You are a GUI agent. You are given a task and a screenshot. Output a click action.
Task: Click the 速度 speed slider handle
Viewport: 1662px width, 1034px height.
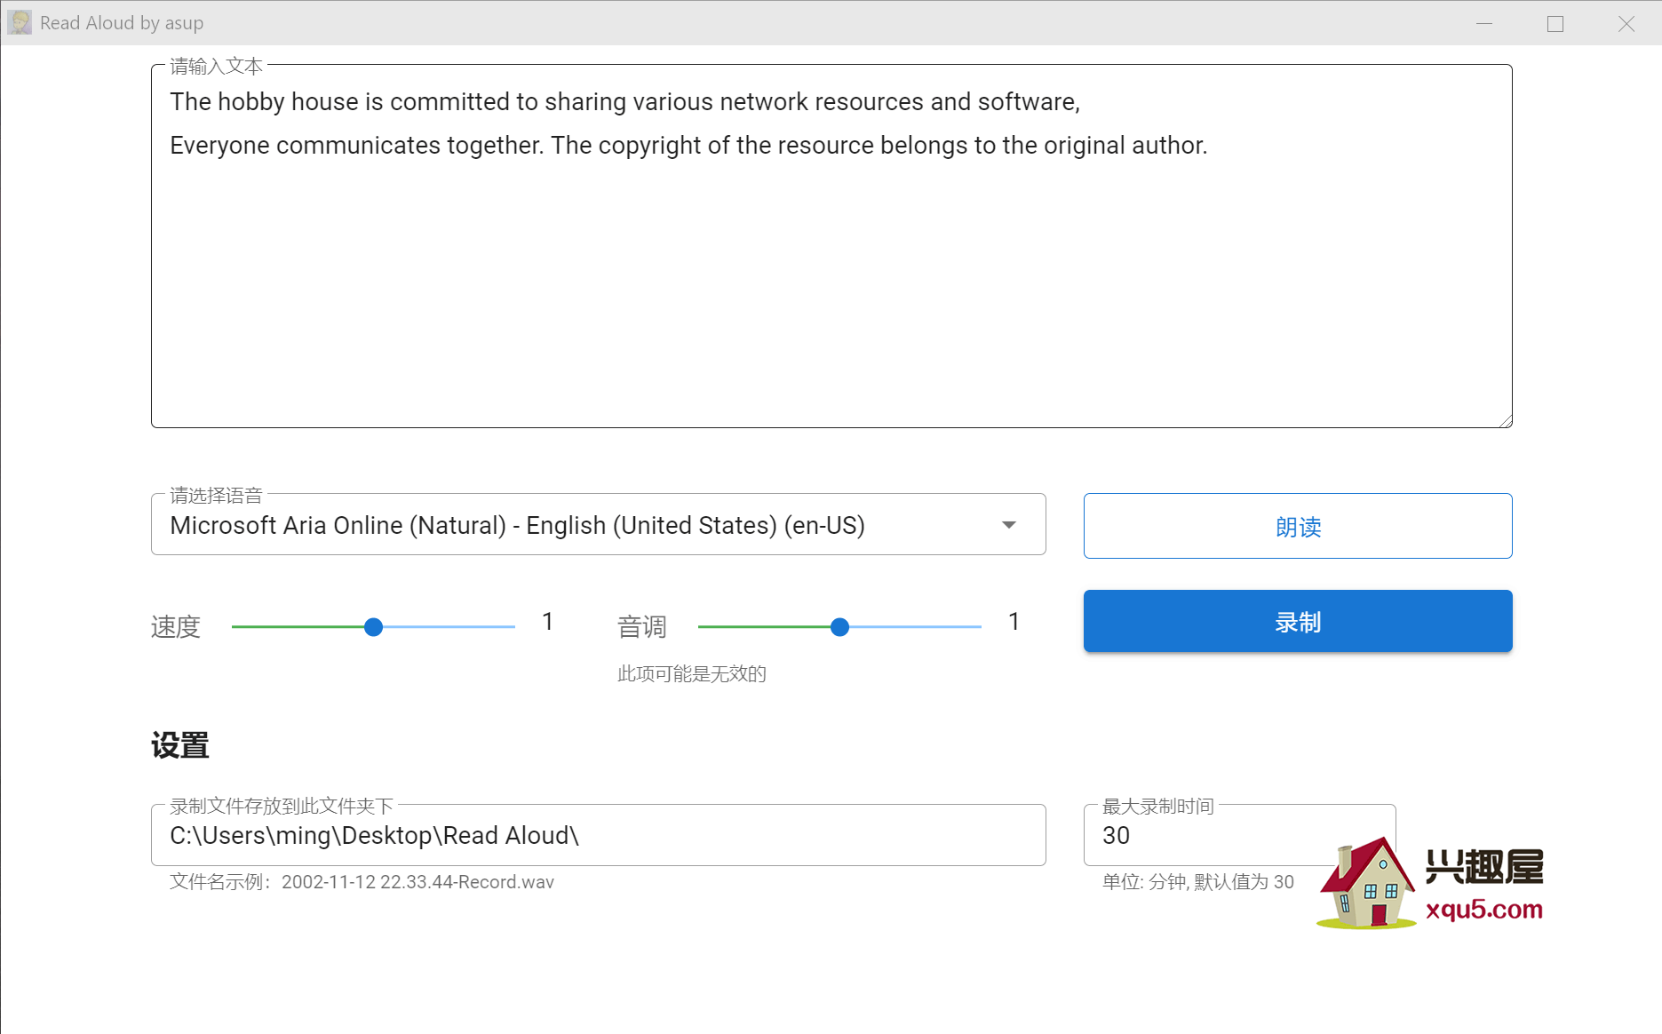pyautogui.click(x=374, y=627)
